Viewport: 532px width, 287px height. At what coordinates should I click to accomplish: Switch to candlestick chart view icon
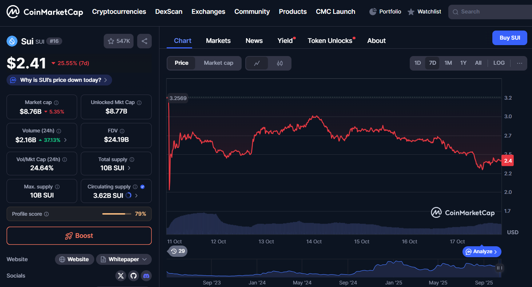coord(279,63)
